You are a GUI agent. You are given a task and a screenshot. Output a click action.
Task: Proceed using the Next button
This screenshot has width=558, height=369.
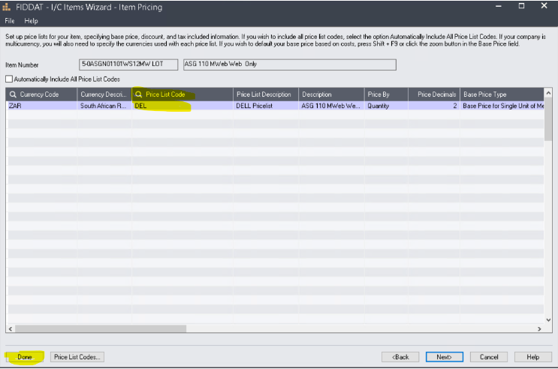pyautogui.click(x=444, y=357)
